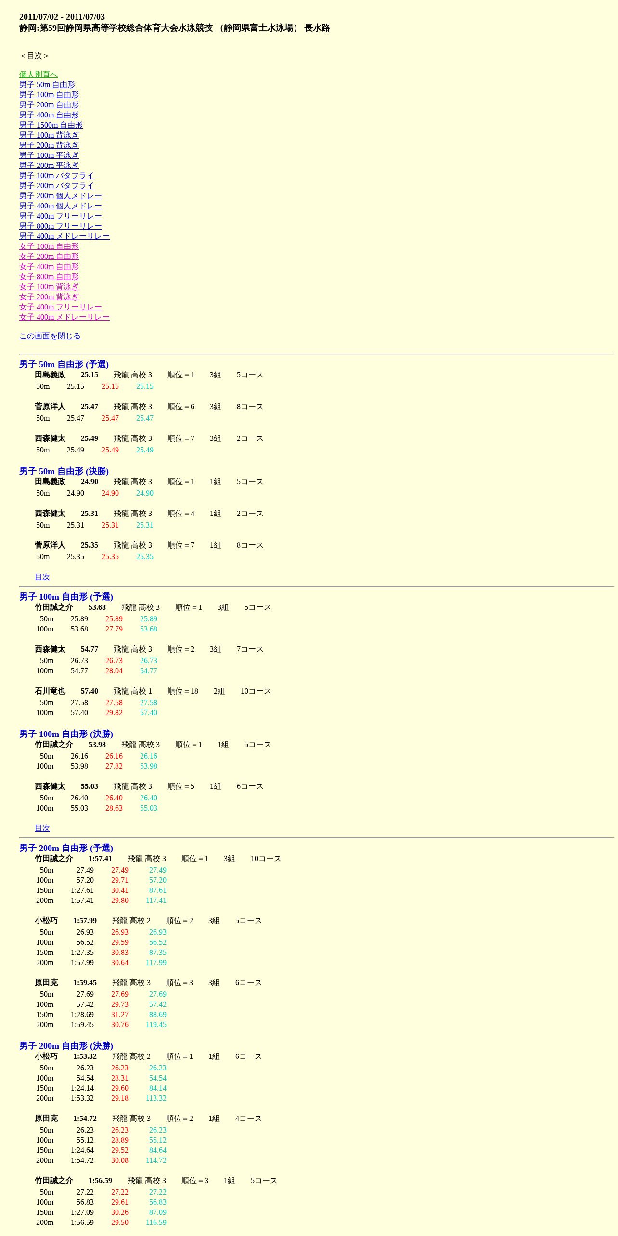The height and width of the screenshot is (1236, 618).
Task: Select 原田克 name in 200m 予選
Action: (x=46, y=983)
